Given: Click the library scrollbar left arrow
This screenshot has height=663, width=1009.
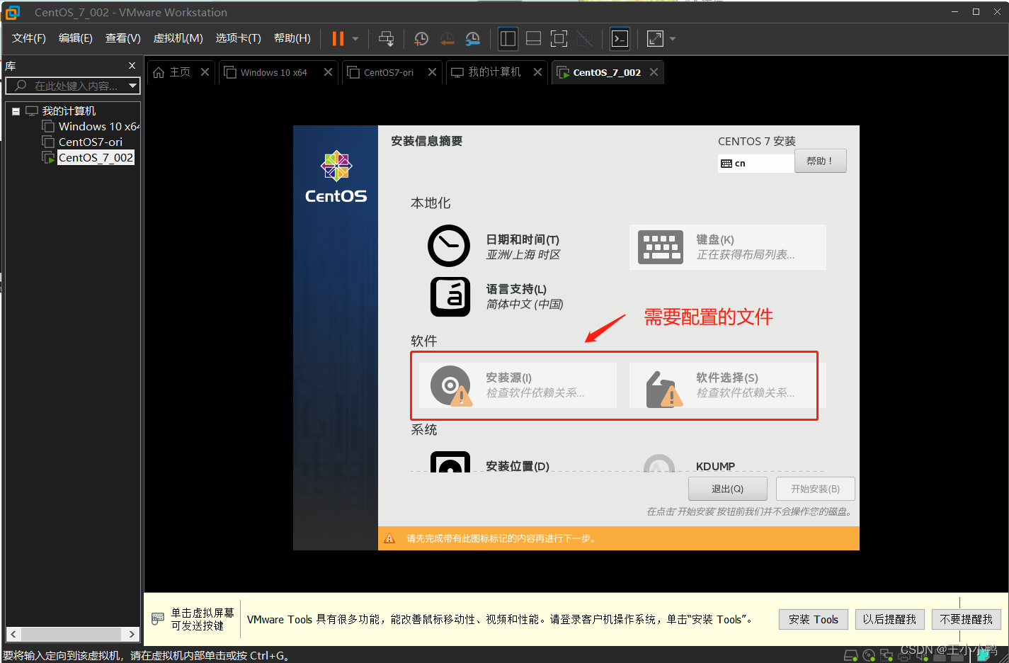Looking at the screenshot, I should coord(13,634).
